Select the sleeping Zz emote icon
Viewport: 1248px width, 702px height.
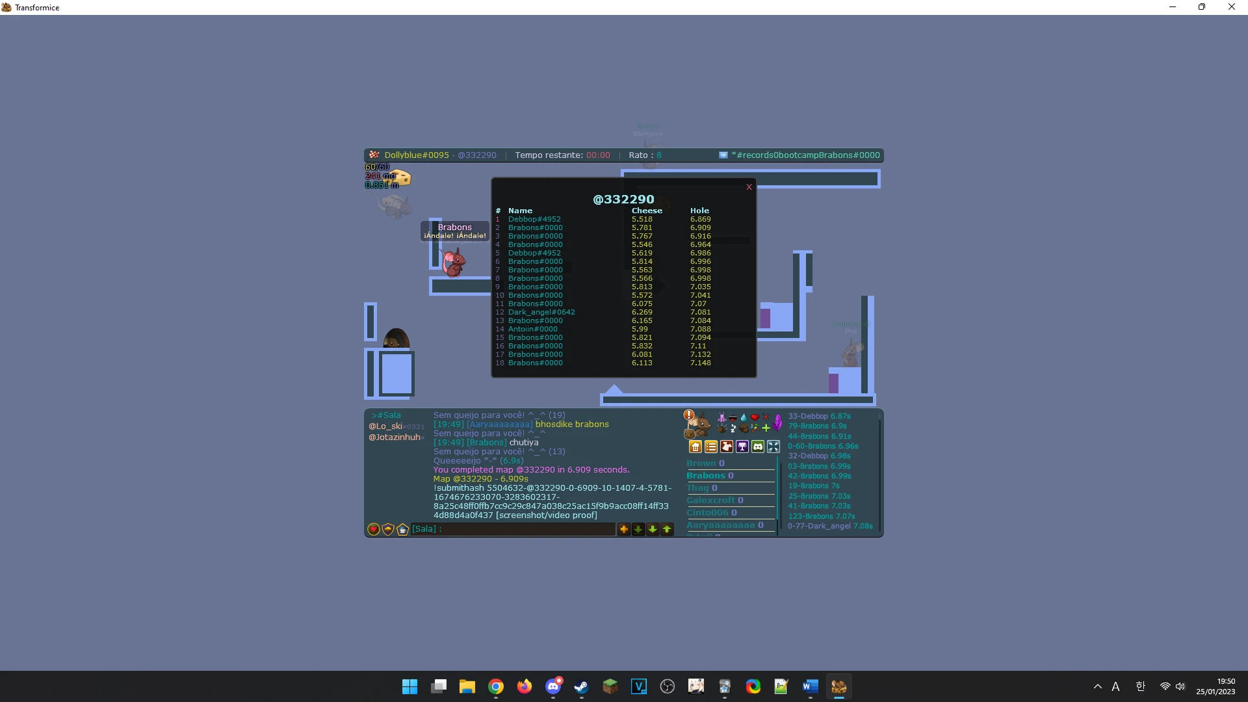point(733,428)
